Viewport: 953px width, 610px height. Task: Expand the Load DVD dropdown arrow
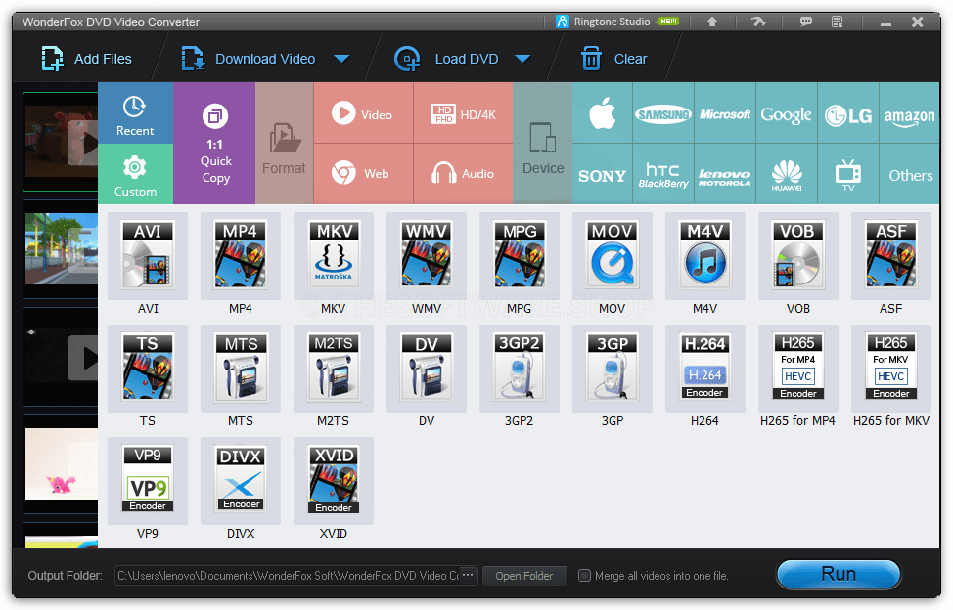[522, 59]
